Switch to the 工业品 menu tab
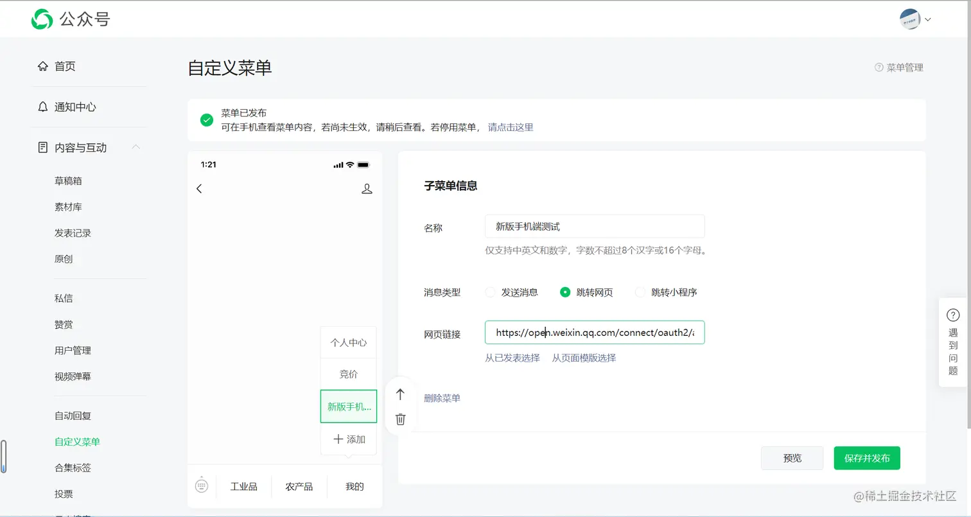Viewport: 971px width, 517px height. pyautogui.click(x=244, y=486)
